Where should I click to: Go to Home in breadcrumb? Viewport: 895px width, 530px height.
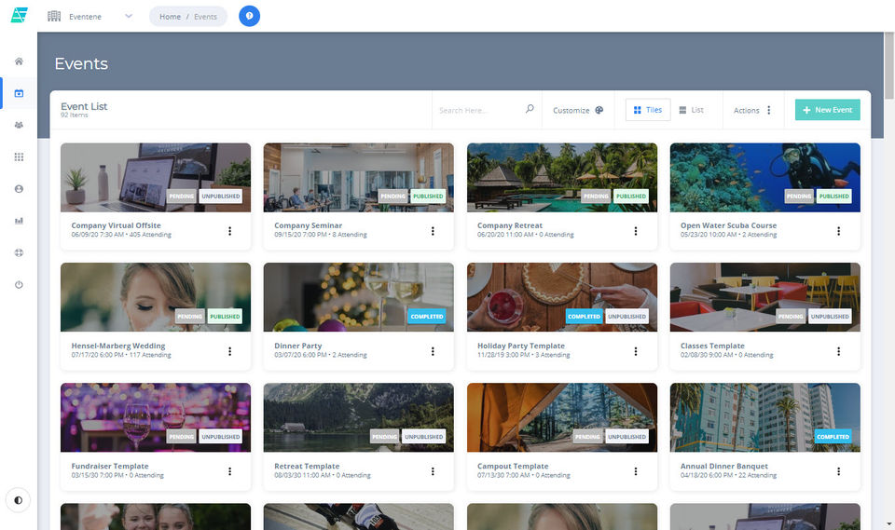(170, 17)
